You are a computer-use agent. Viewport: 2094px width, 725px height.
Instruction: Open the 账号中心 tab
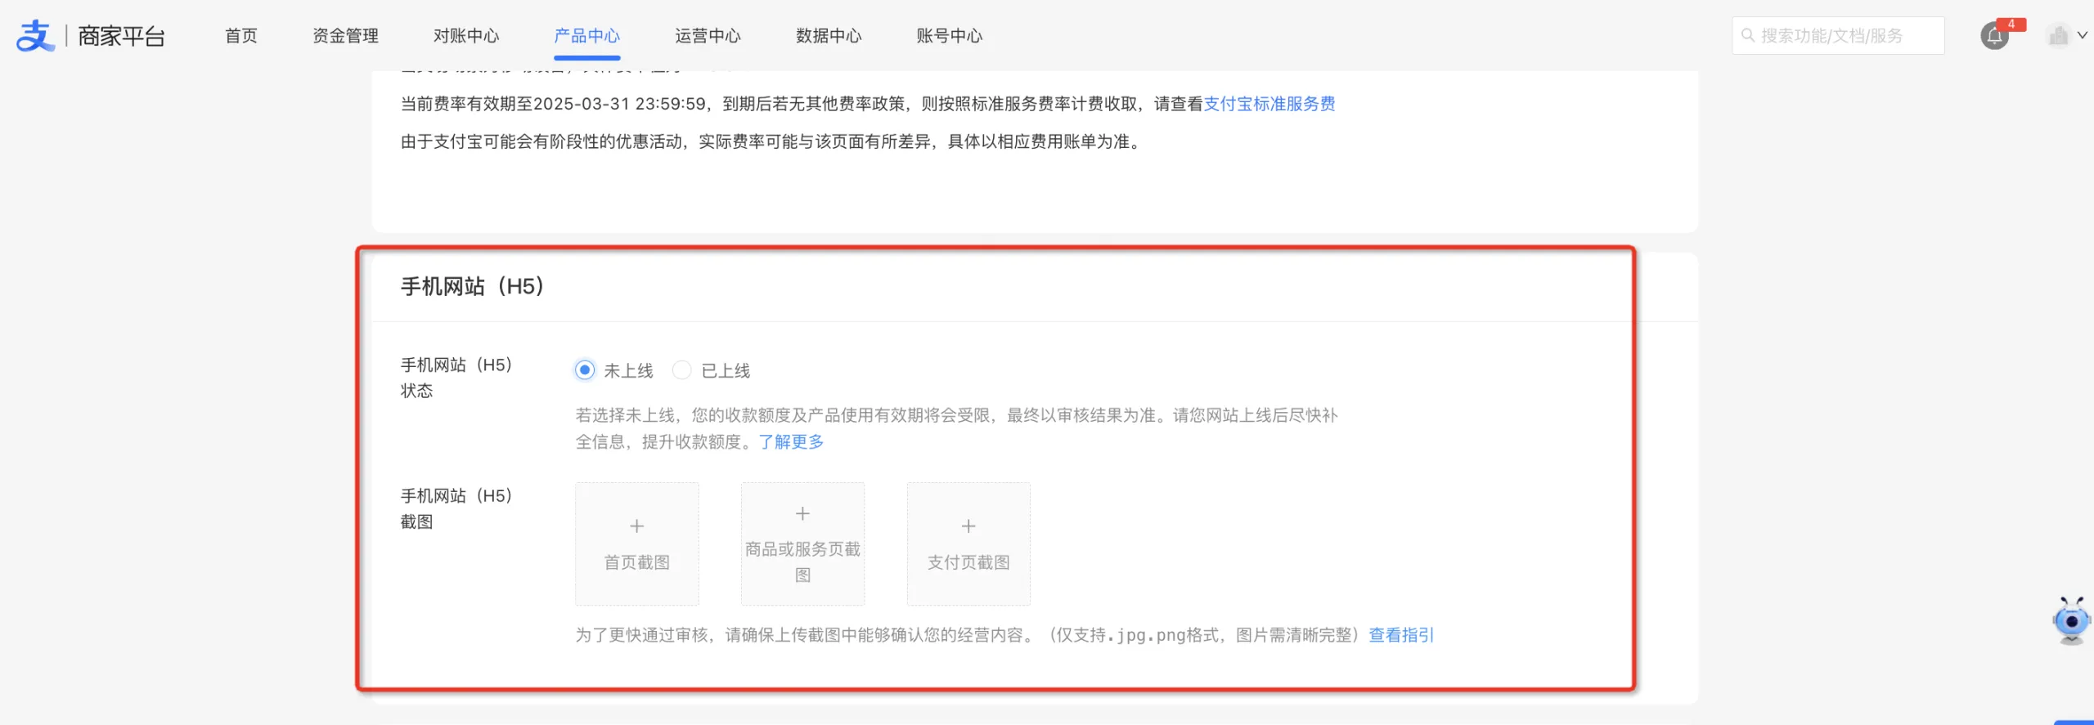(949, 36)
